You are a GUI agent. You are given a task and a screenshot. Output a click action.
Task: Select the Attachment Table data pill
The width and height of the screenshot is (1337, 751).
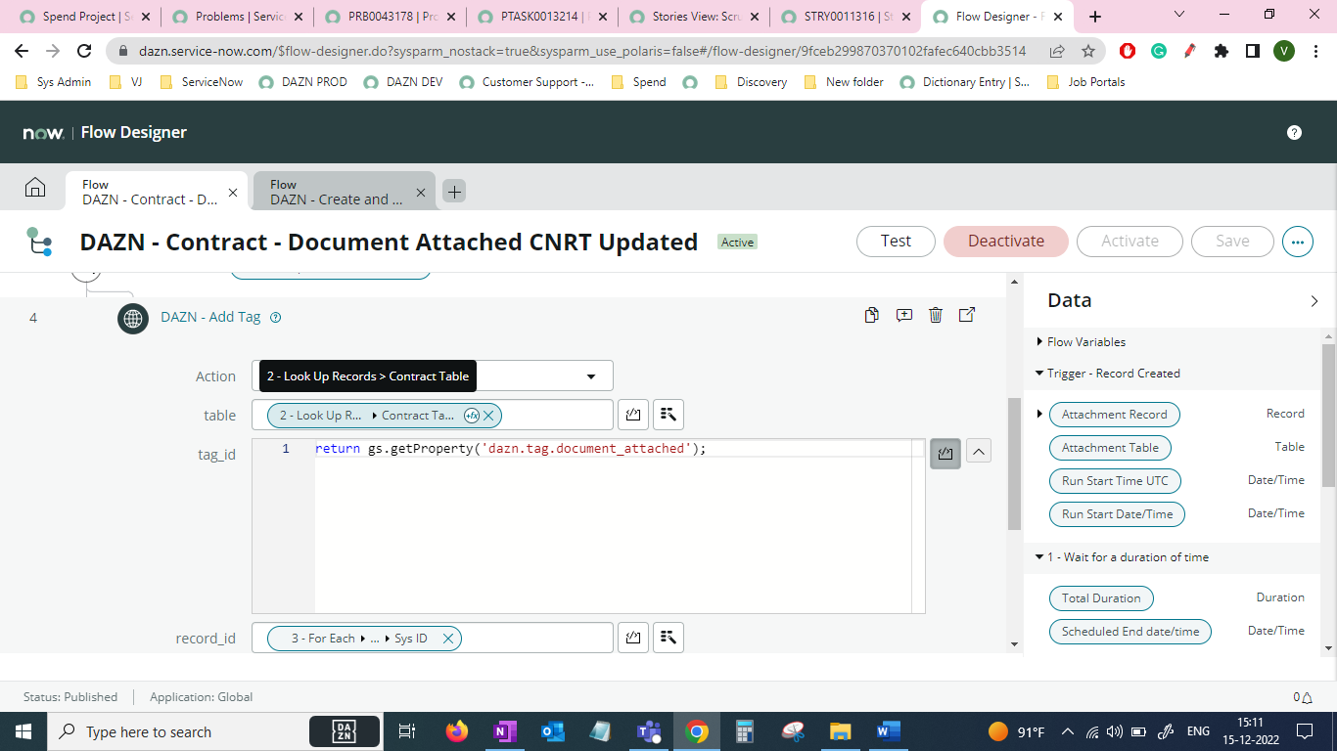pyautogui.click(x=1110, y=448)
